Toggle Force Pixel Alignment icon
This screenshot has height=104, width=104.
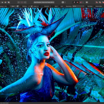coord(74,2)
